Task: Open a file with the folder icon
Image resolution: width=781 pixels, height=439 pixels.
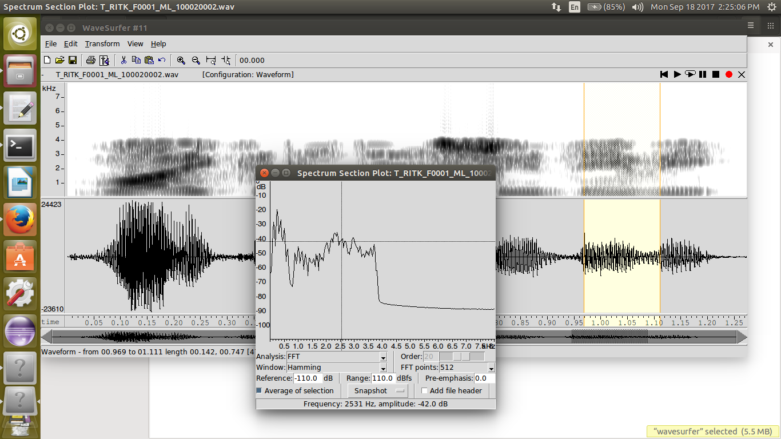Action: tap(59, 60)
